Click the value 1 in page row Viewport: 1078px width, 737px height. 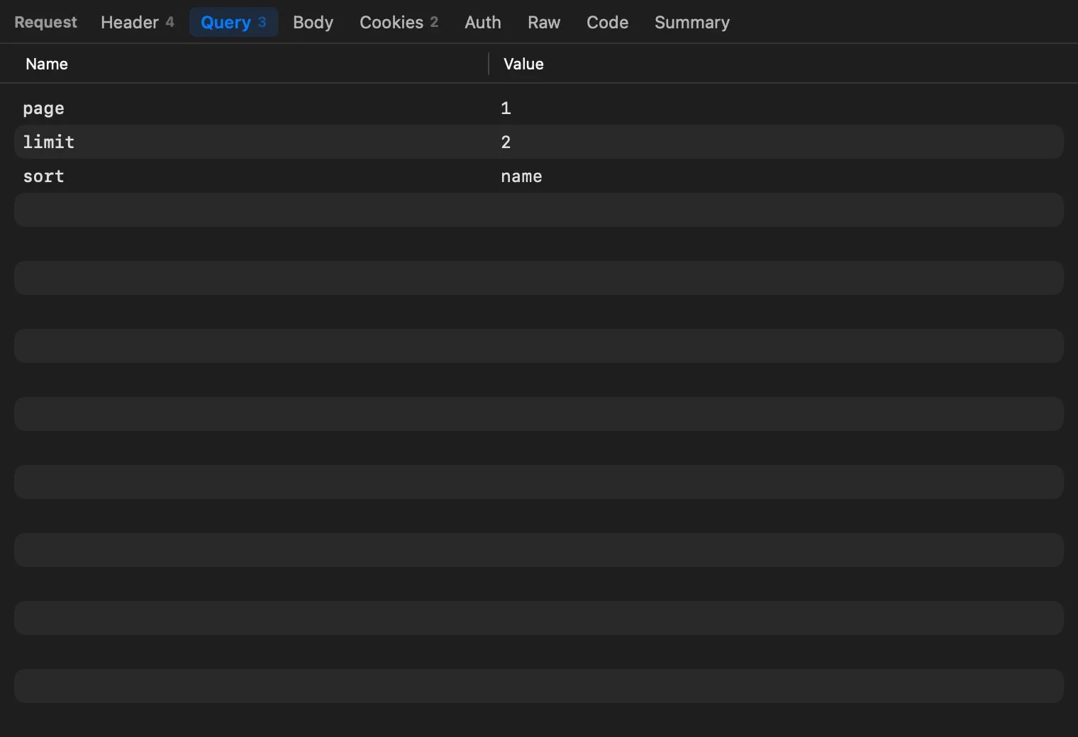pyautogui.click(x=506, y=108)
